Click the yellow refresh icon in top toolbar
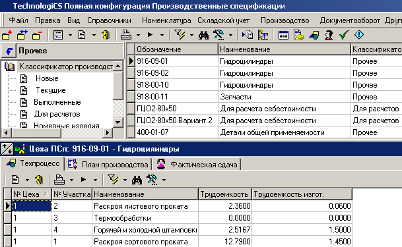The height and width of the screenshot is (247, 402). [x=106, y=35]
